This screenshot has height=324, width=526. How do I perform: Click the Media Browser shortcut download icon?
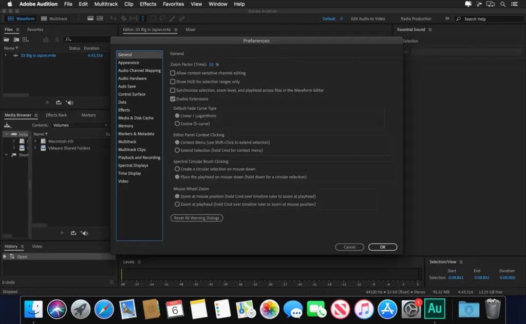7,125
